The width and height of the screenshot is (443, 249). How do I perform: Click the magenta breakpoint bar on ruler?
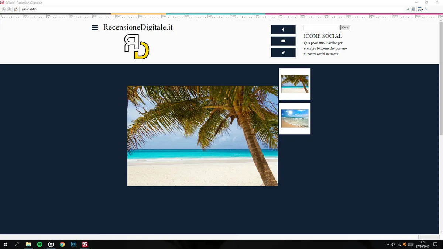coord(354,14)
